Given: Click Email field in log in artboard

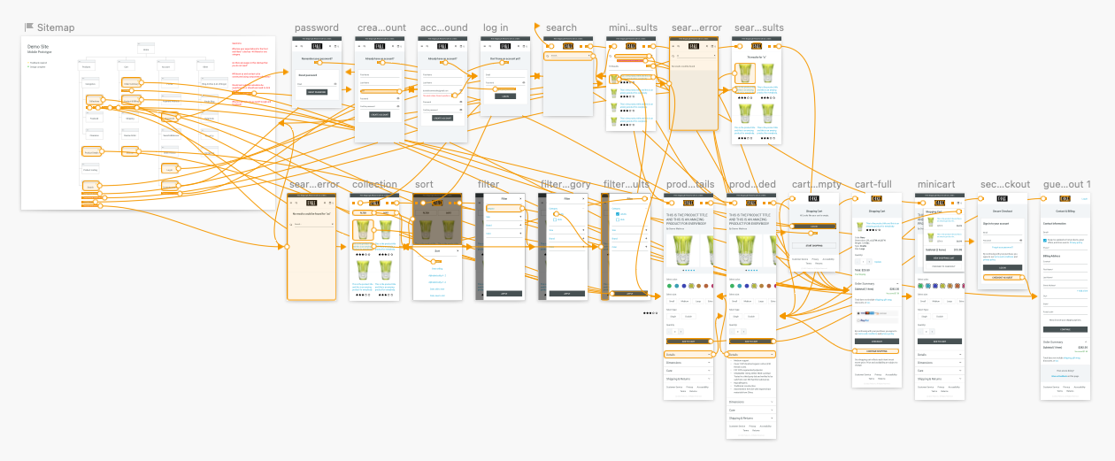Looking at the screenshot, I should coord(505,74).
